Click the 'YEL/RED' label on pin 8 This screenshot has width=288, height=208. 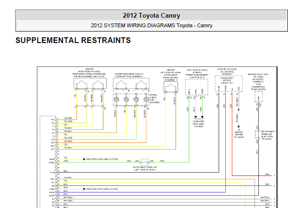[x=68, y=141]
